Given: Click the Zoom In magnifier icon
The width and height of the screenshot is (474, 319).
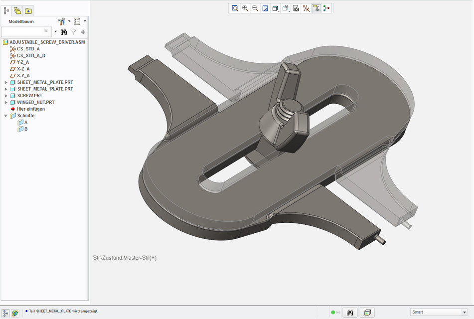Looking at the screenshot, I should (245, 8).
